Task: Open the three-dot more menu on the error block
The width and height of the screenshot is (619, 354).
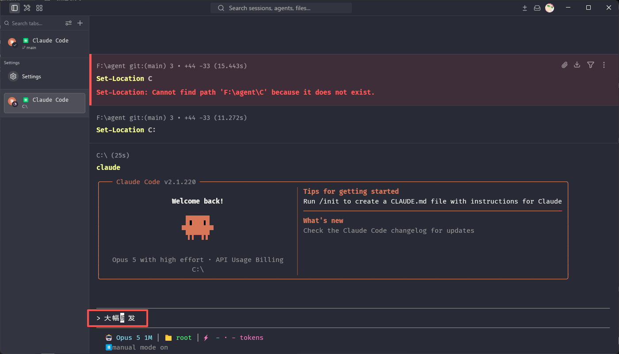Action: [x=604, y=65]
